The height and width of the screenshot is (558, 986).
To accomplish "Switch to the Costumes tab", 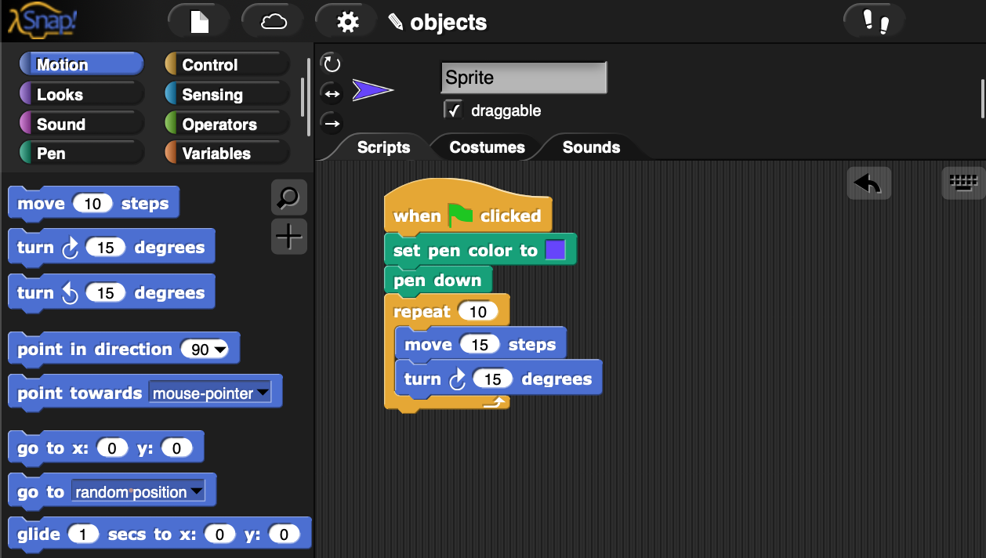I will 487,147.
